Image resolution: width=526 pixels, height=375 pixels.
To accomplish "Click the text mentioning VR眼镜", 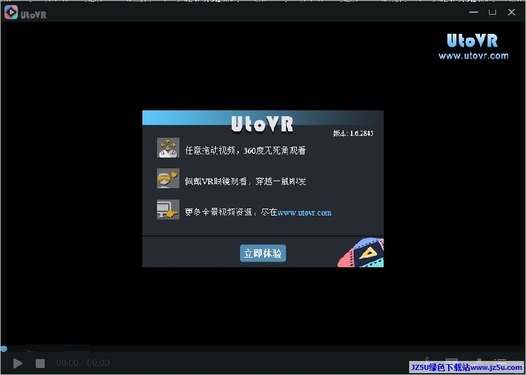I will [x=246, y=181].
